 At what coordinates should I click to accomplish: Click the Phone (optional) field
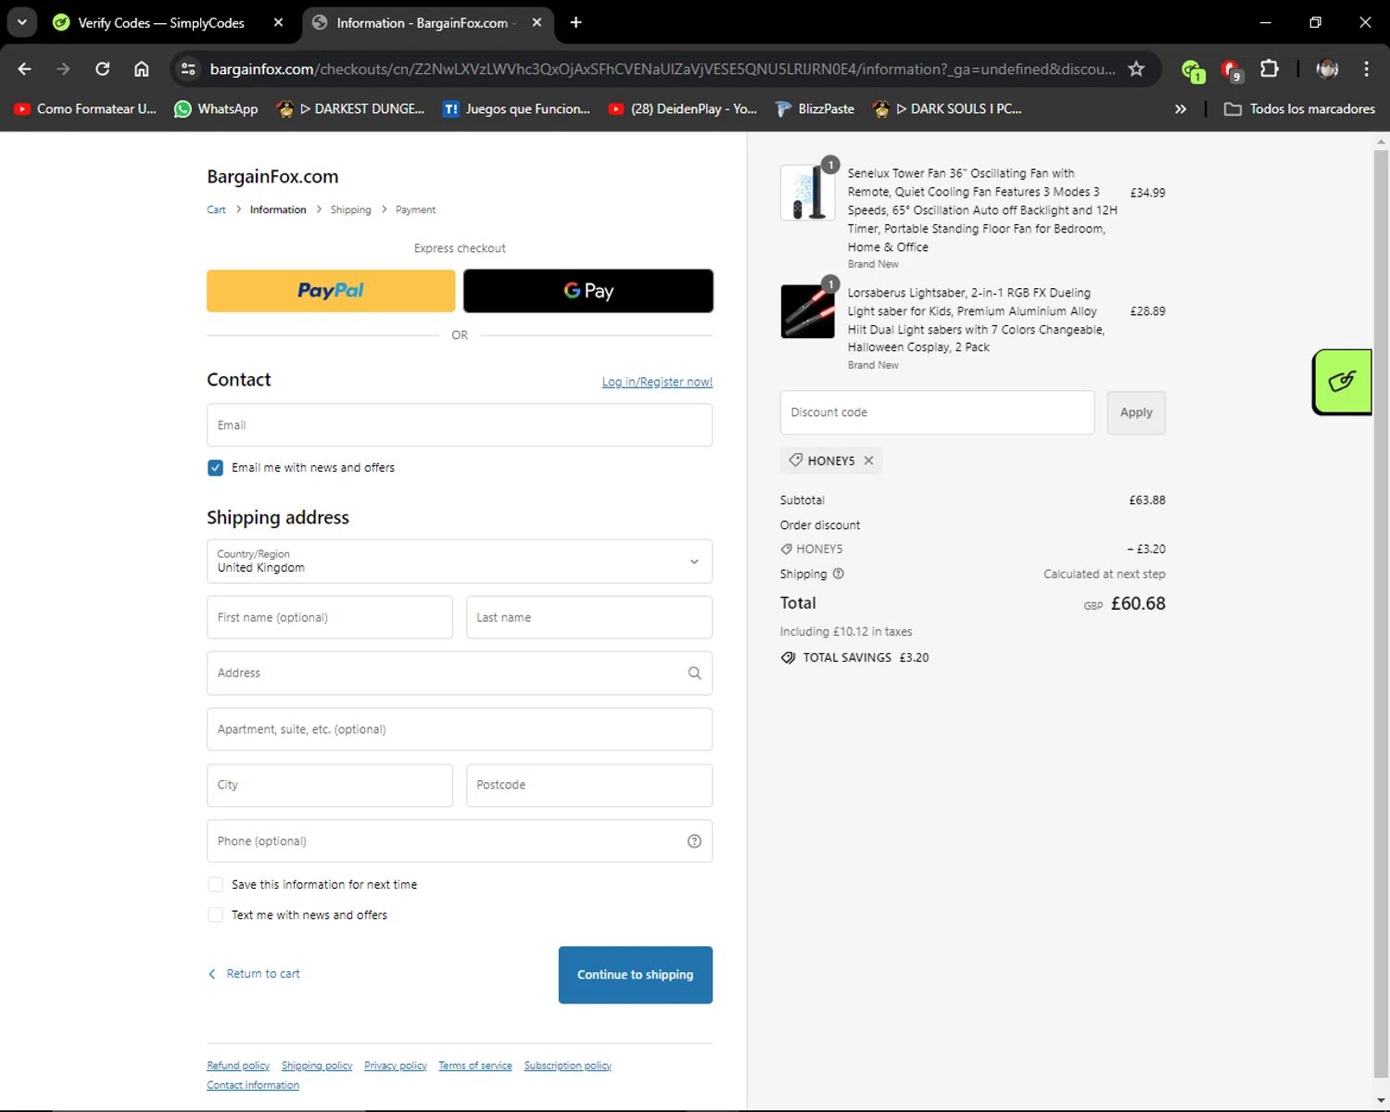[460, 841]
